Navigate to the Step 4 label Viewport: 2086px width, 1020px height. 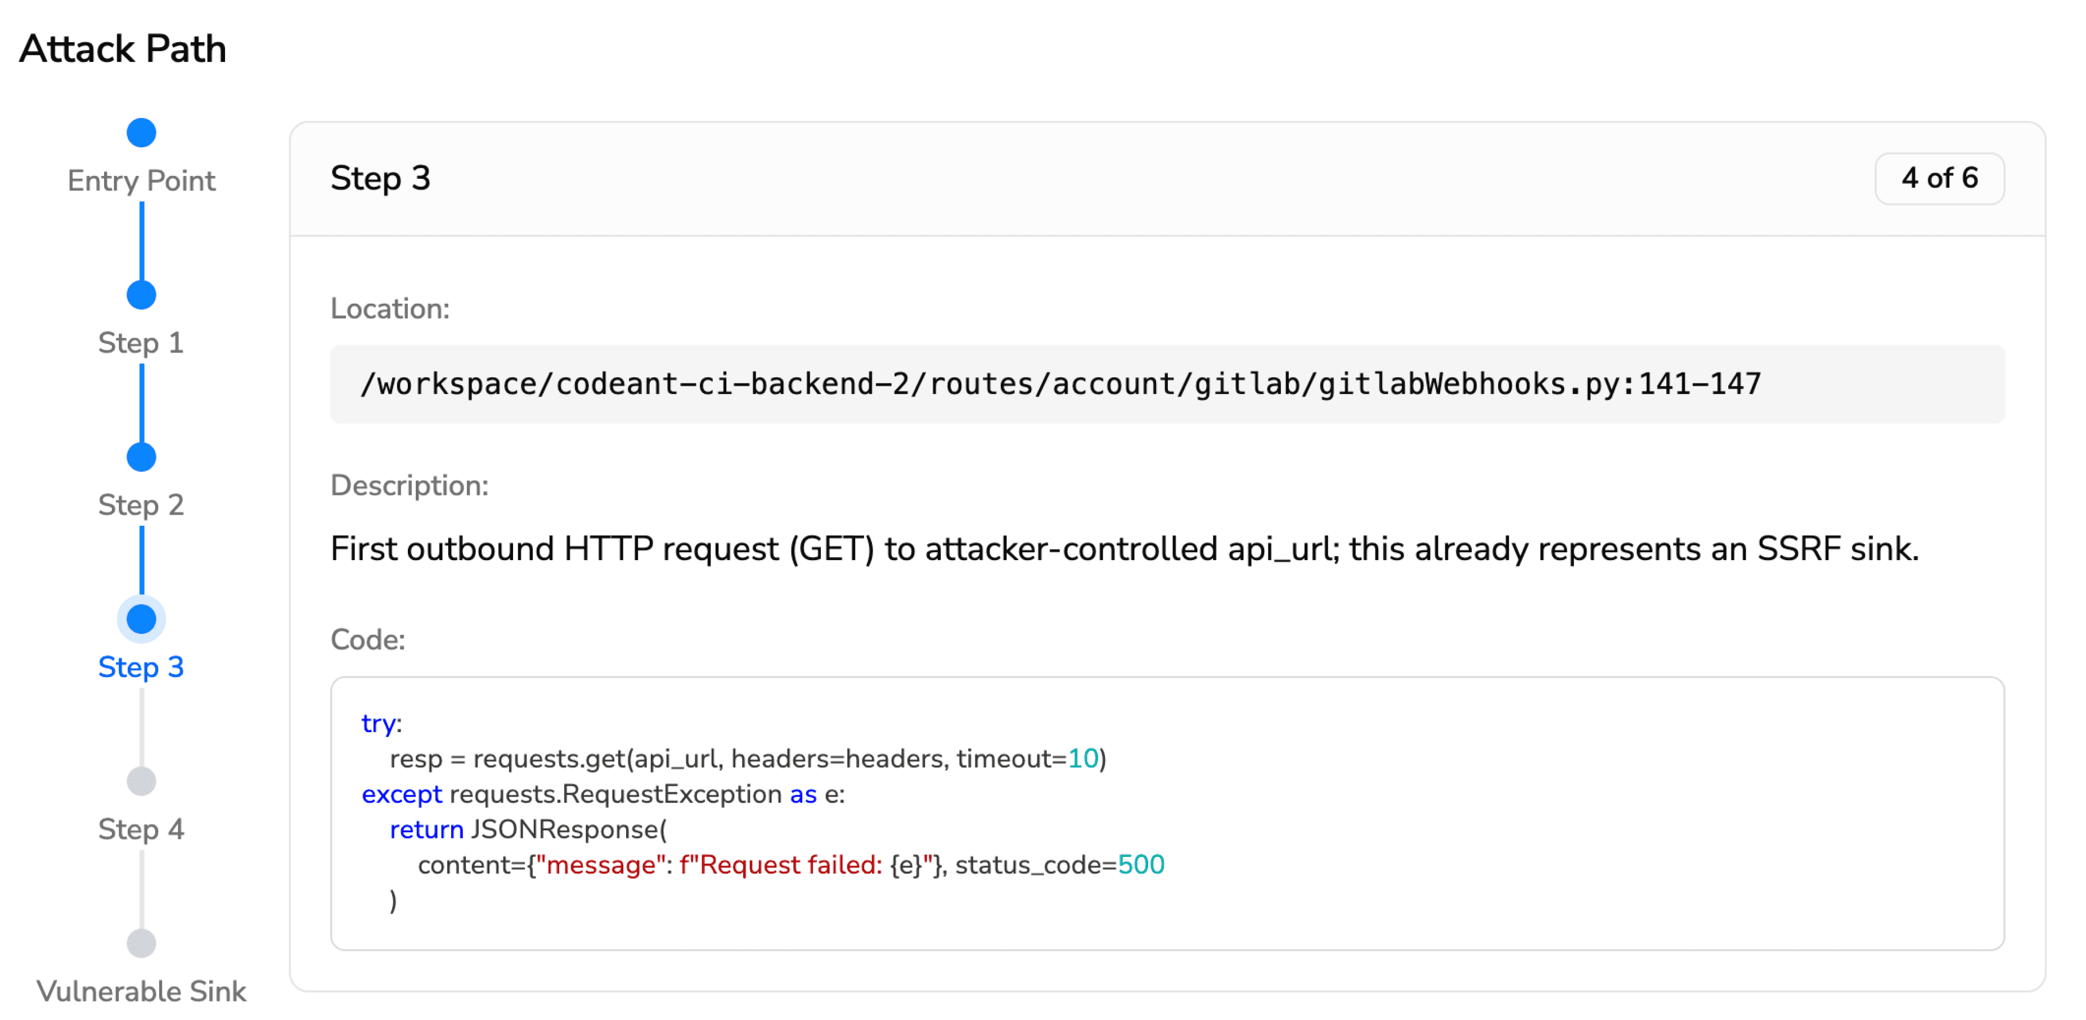(x=141, y=829)
